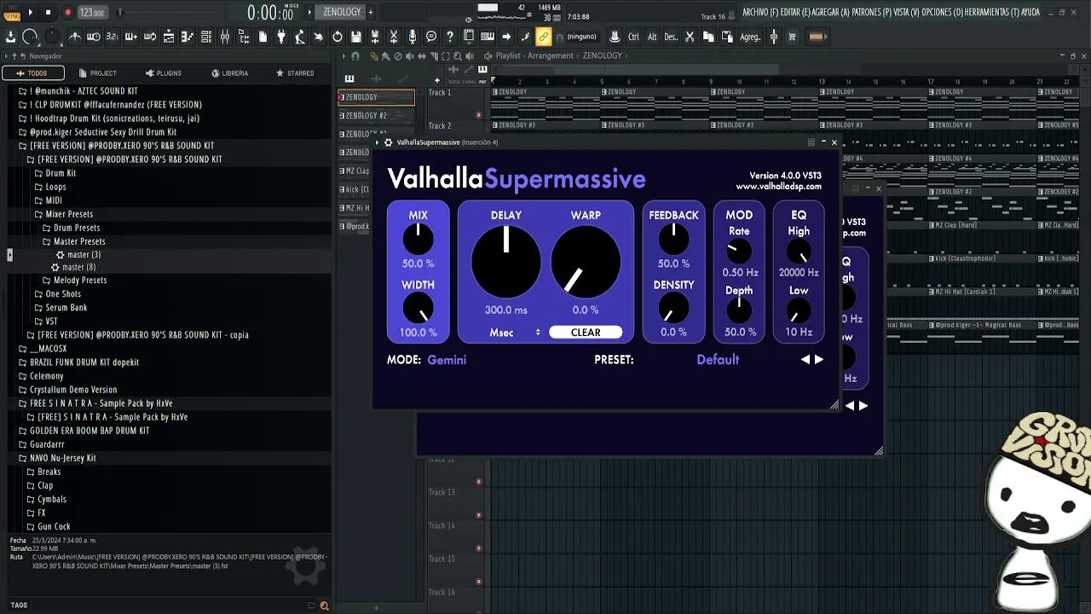This screenshot has width=1091, height=614.
Task: Click the FEEDBACK knob in Valhalla Supermassive
Action: 673,239
